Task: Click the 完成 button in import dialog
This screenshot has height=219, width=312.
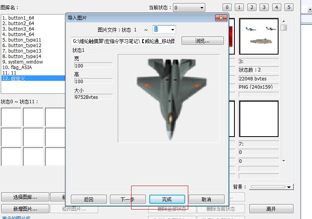Action: pos(167,199)
